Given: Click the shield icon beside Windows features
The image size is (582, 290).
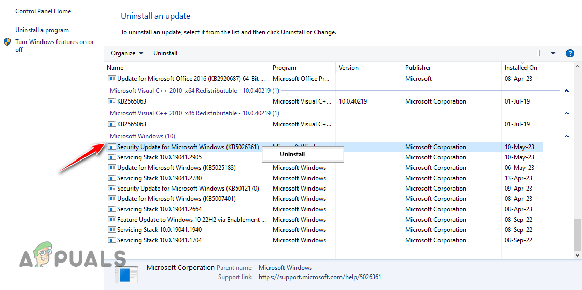Looking at the screenshot, I should point(7,41).
